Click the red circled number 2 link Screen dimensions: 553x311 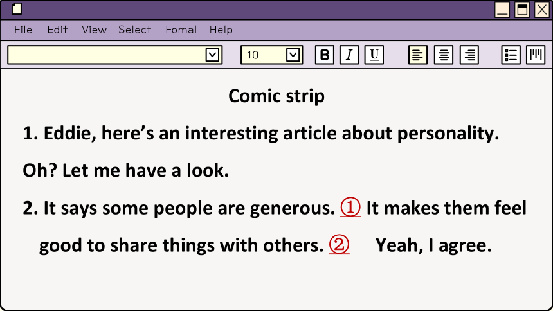pyautogui.click(x=340, y=245)
